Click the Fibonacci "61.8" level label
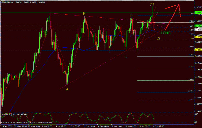Screen dimensions: 202x128 point(191,34)
